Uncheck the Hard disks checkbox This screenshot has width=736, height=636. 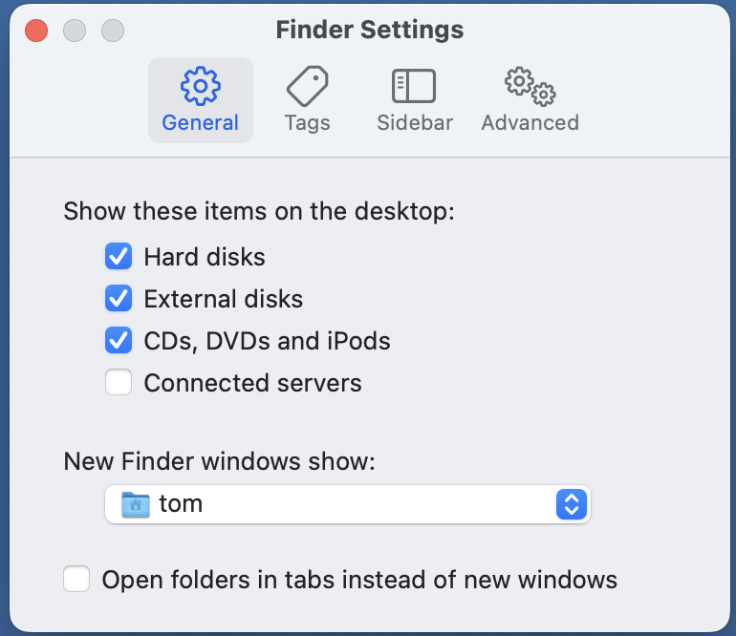click(x=119, y=256)
